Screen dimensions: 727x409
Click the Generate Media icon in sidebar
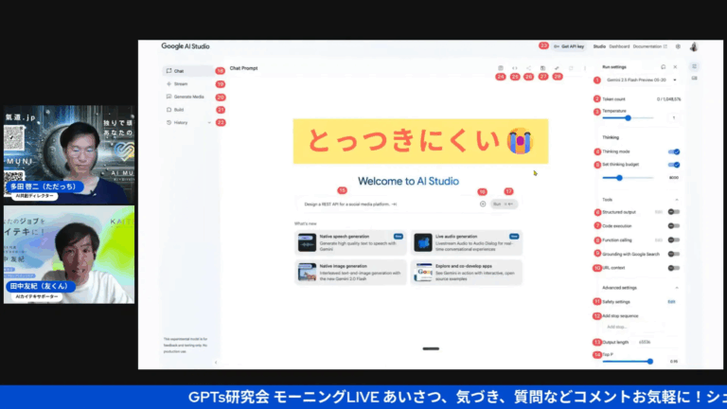[x=168, y=97]
